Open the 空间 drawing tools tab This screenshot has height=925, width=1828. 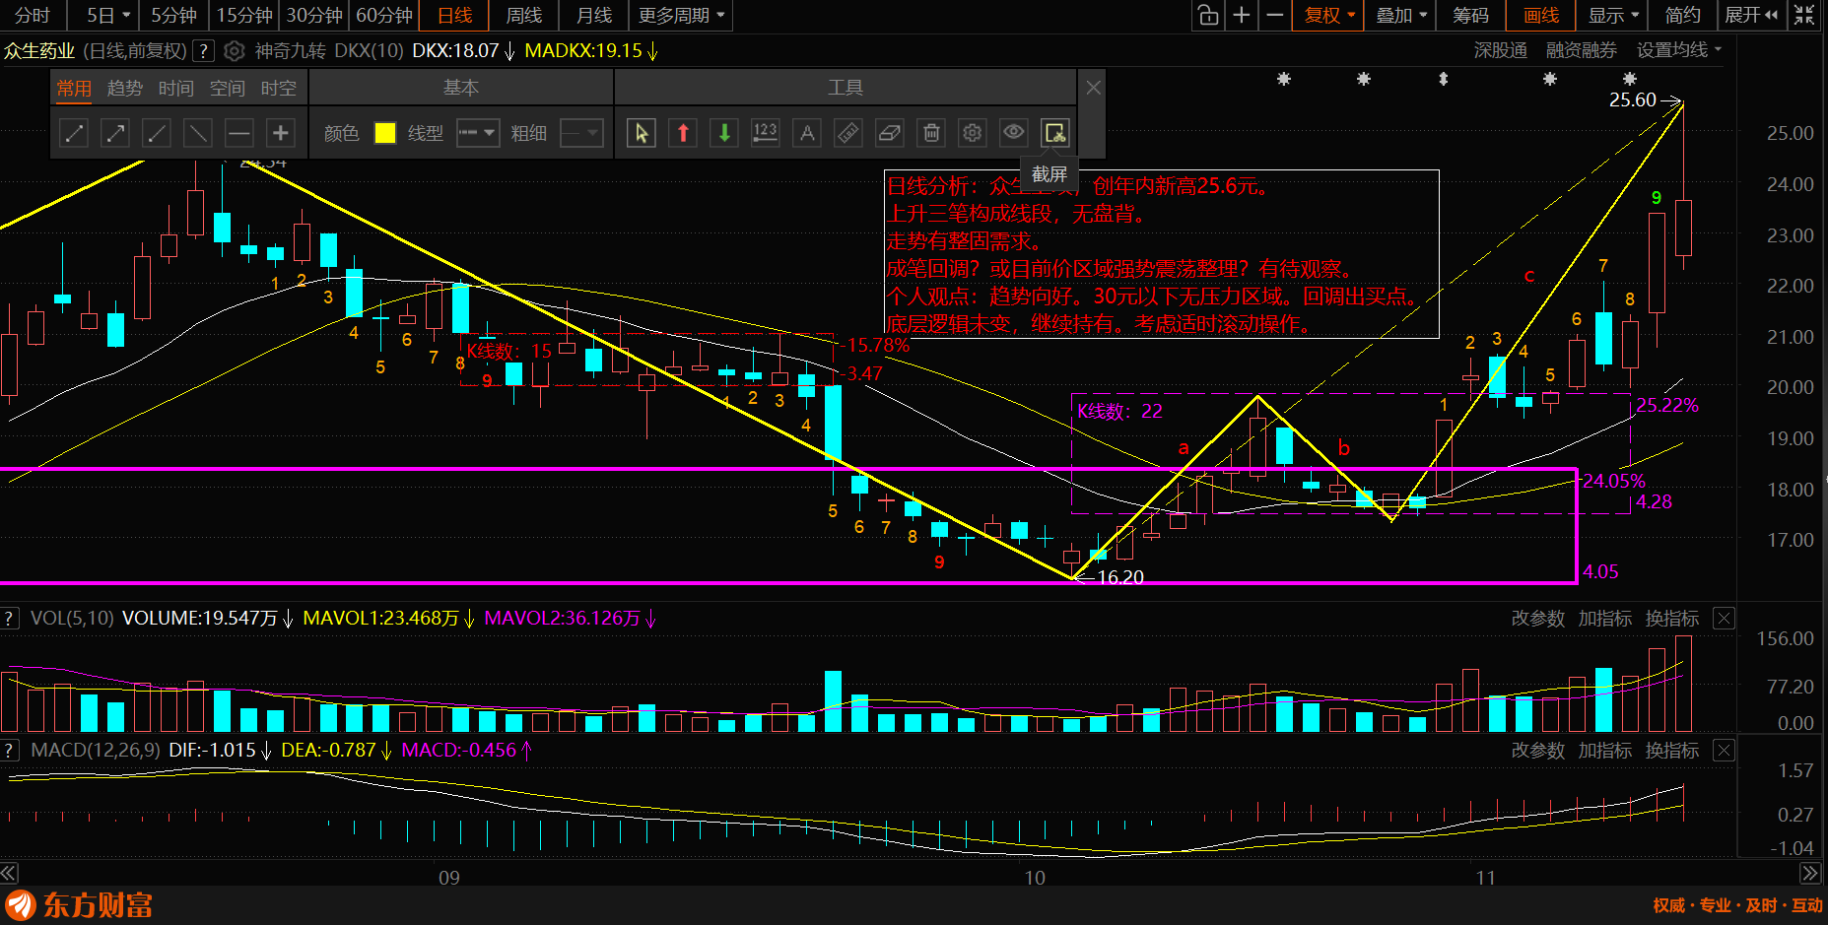[x=228, y=88]
